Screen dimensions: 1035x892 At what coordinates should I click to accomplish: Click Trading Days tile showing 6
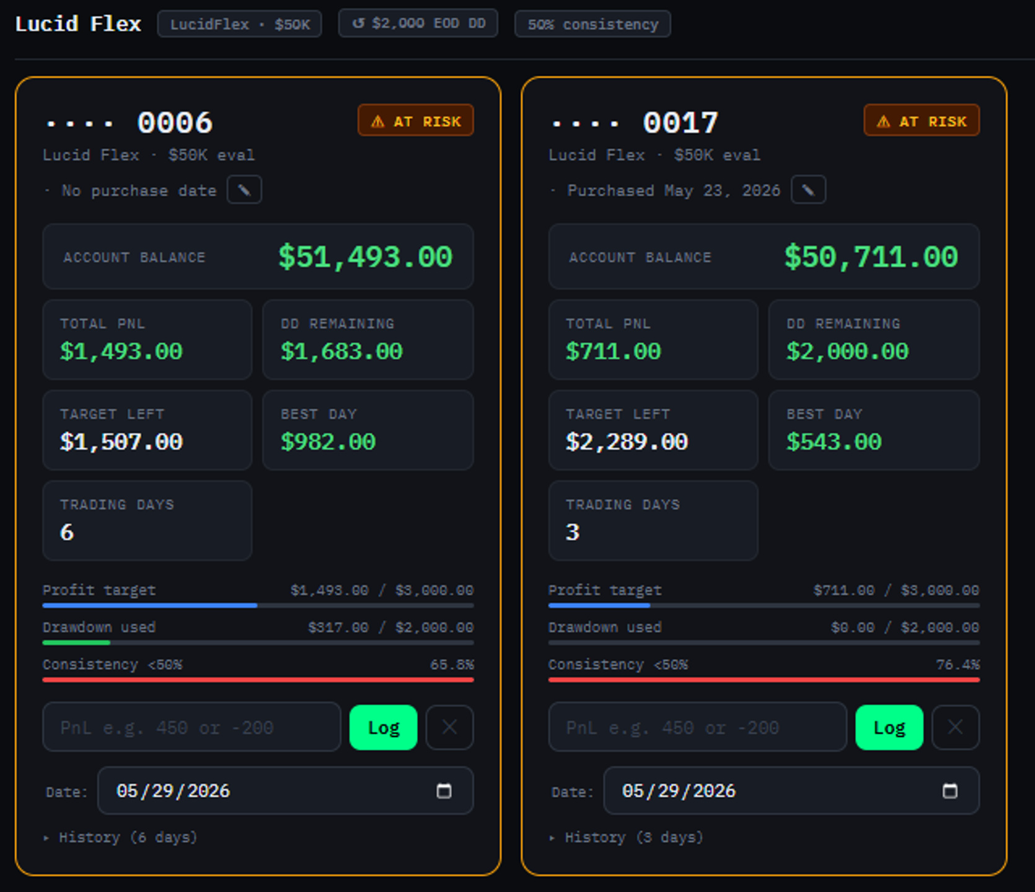coord(148,520)
